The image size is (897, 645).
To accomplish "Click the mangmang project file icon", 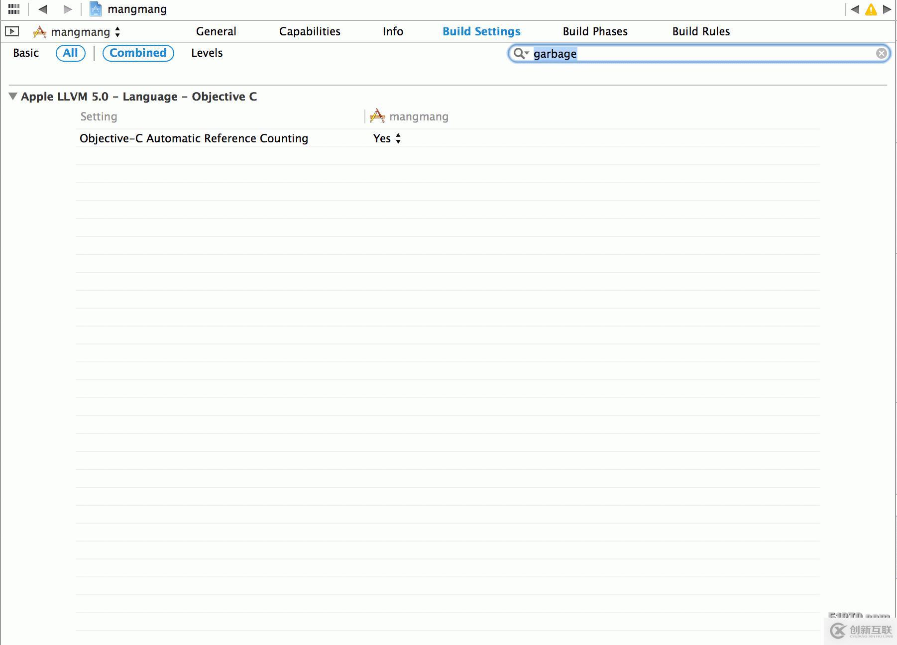I will click(96, 9).
